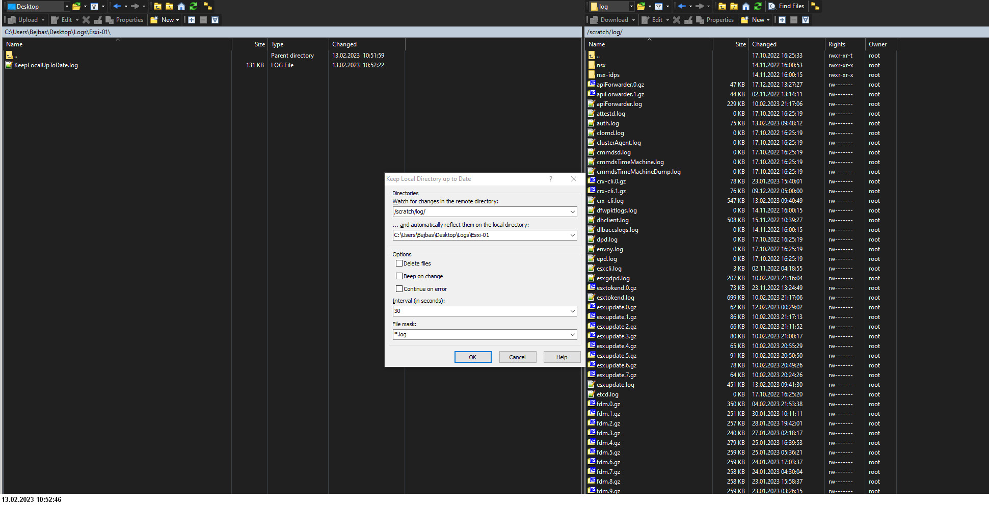Show the remote directory tree icon
Screen dimensions: 989x505
tap(815, 6)
